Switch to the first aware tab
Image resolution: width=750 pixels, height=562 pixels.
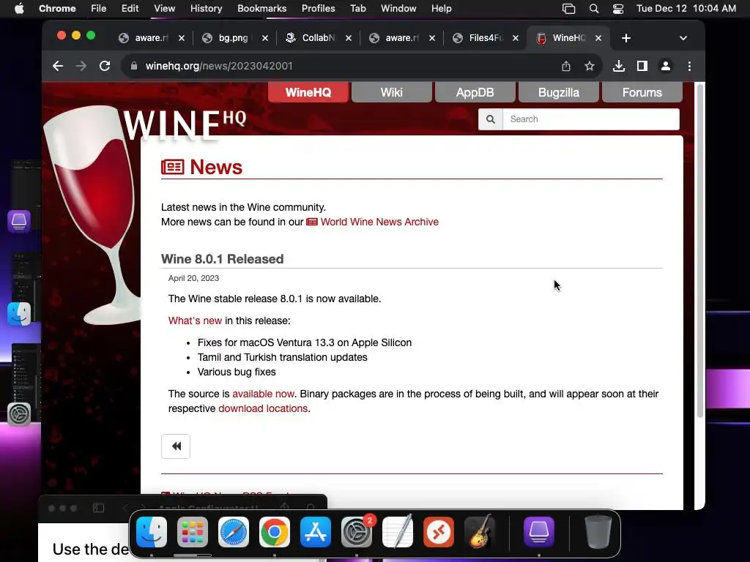click(151, 38)
